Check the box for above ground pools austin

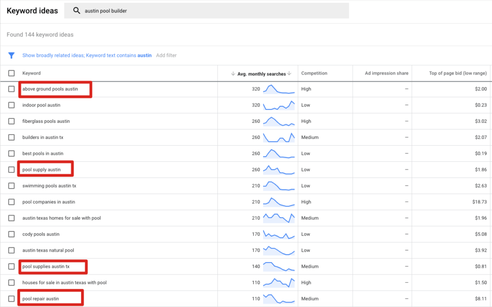pyautogui.click(x=11, y=89)
